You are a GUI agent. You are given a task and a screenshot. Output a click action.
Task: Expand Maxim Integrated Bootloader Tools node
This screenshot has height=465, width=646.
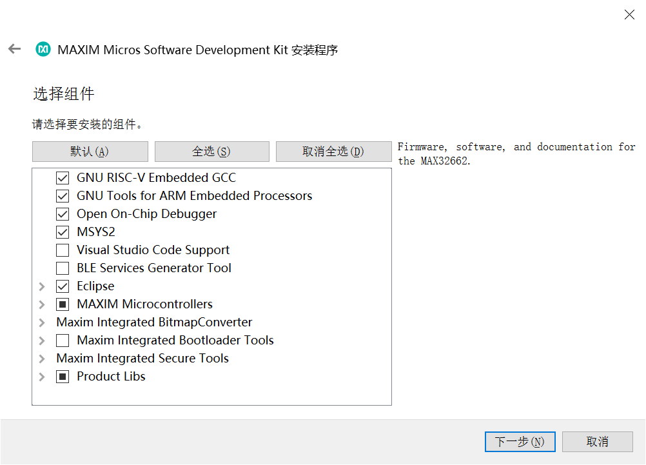point(42,341)
